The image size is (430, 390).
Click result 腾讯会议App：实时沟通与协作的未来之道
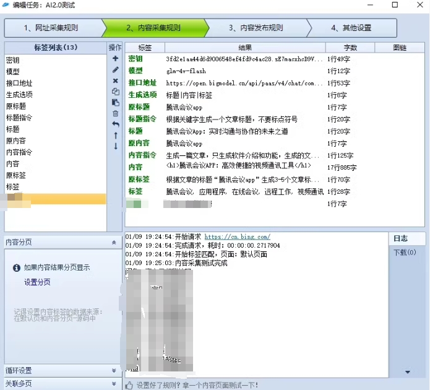[x=227, y=131]
